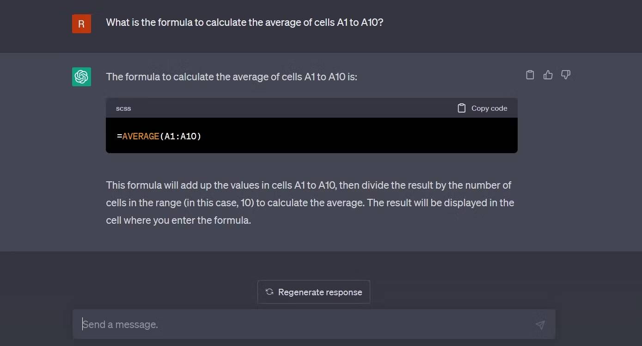Click the green ChatGPT logo avatar
Screen dimensions: 642x346
pos(81,77)
